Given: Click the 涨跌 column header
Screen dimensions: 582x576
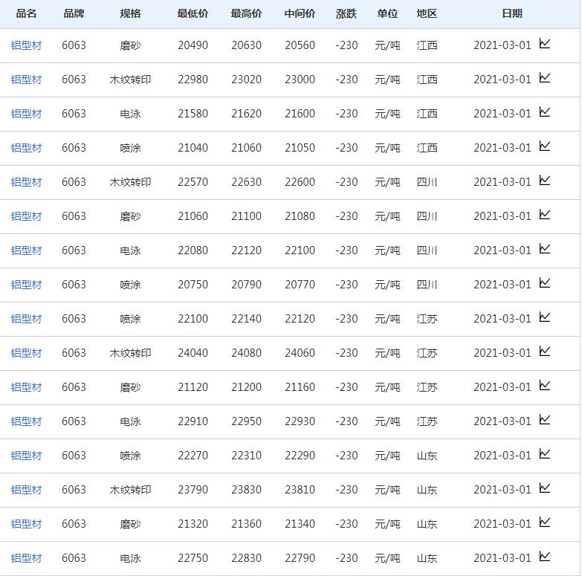Looking at the screenshot, I should 346,13.
